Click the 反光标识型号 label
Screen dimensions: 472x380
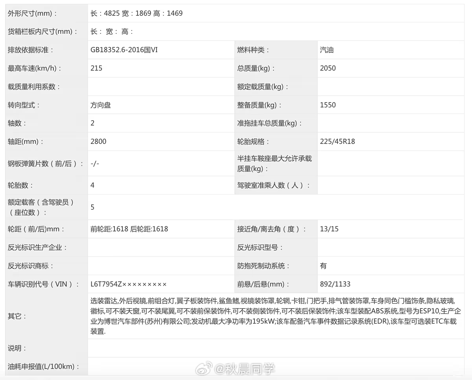click(260, 248)
